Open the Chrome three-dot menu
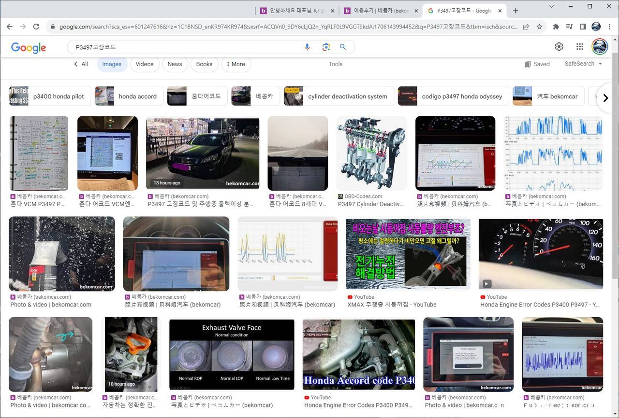 pyautogui.click(x=609, y=27)
